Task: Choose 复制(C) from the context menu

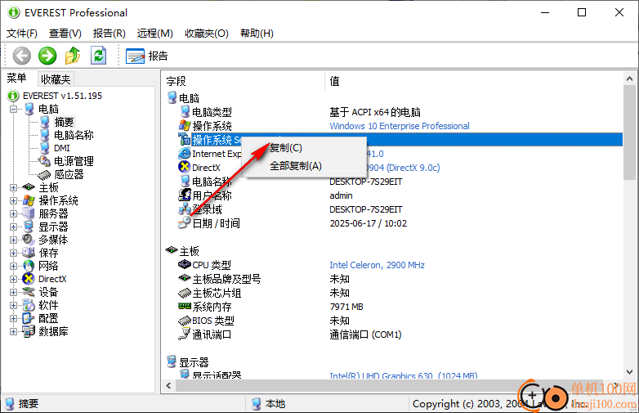Action: coord(286,147)
